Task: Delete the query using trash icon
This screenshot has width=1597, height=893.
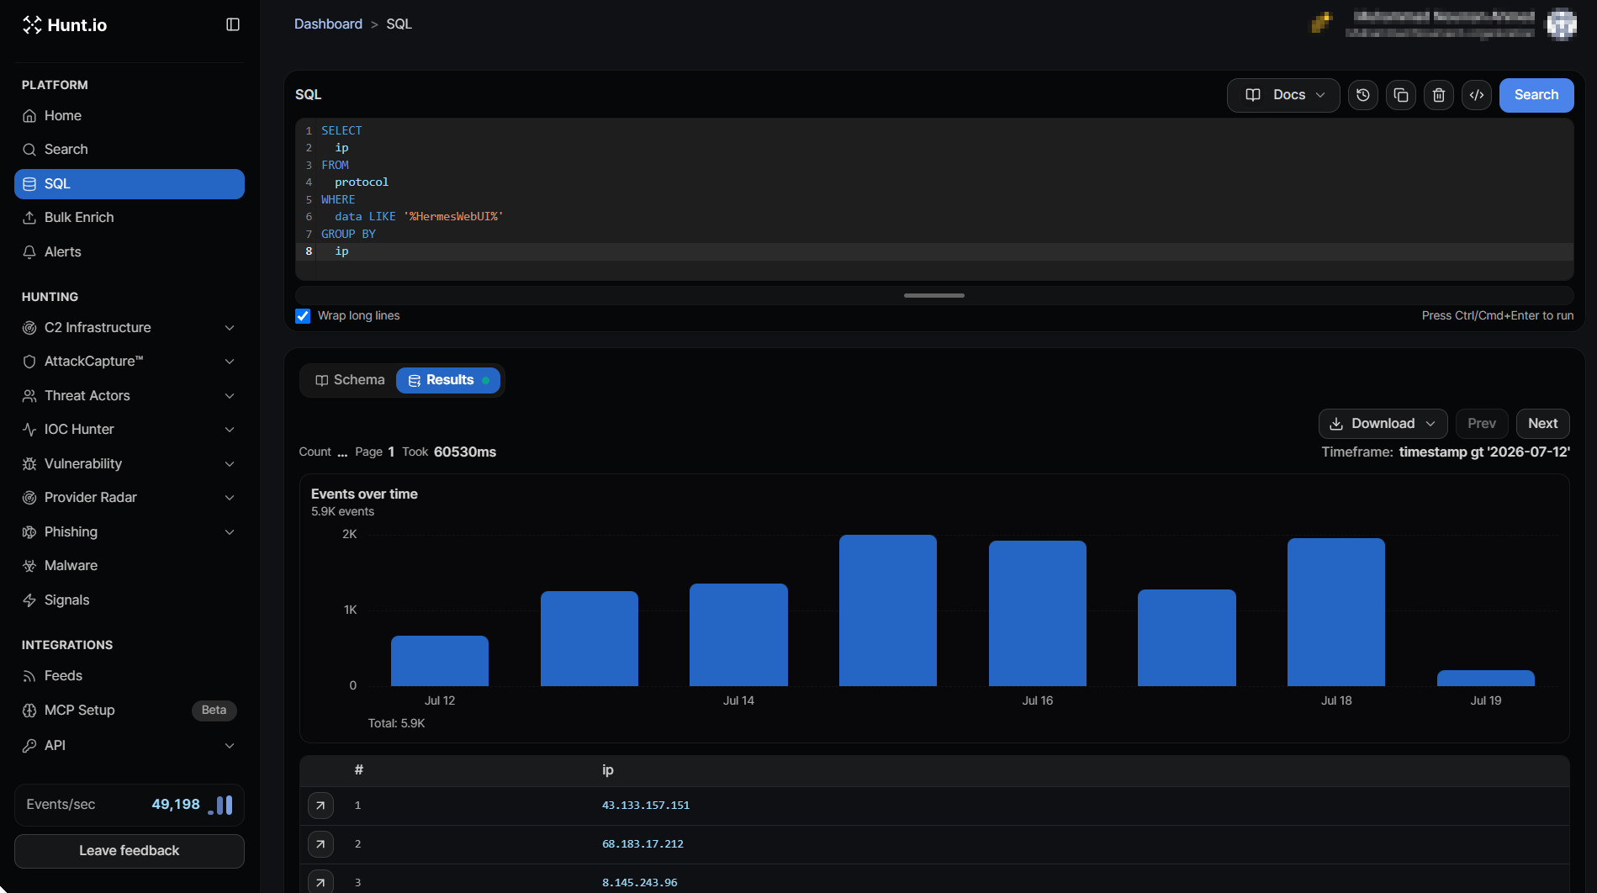Action: (x=1438, y=95)
